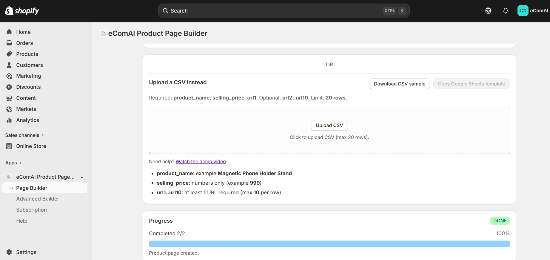Viewport: 550px width, 260px height.
Task: Click the Upload CSV button
Action: tap(329, 125)
